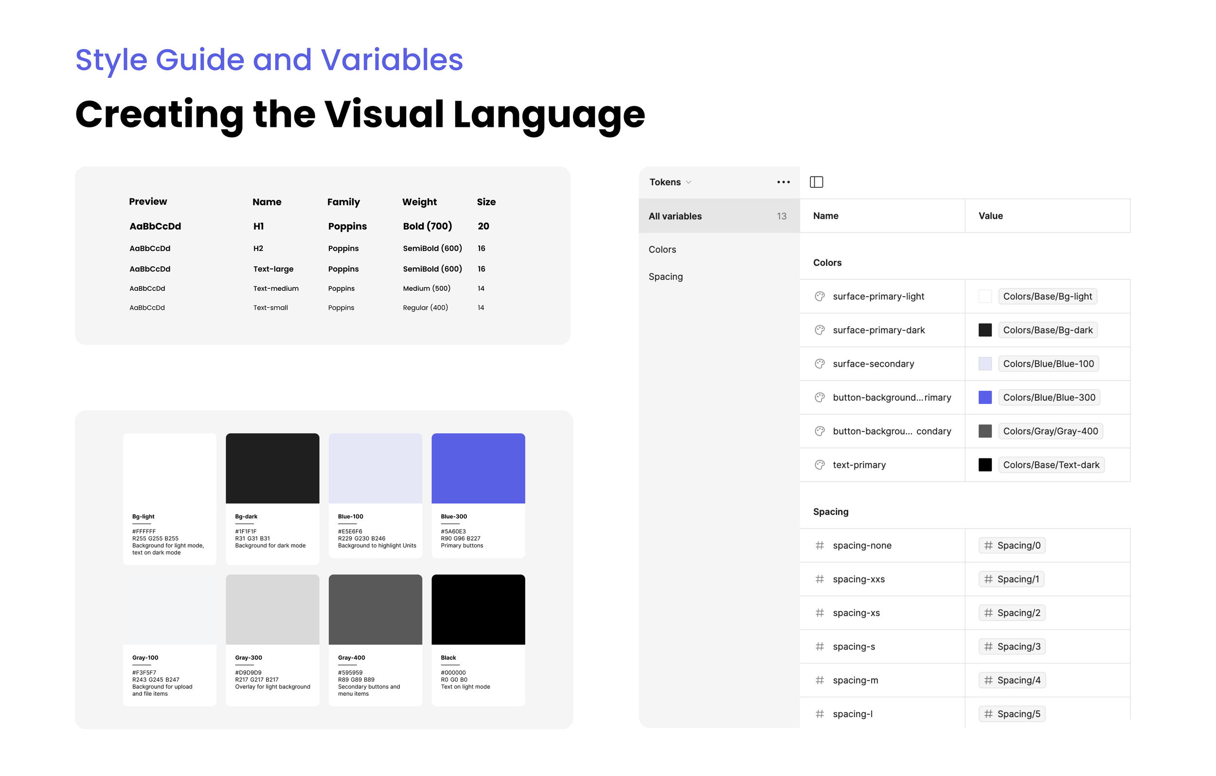The image size is (1216, 776).
Task: Click hash icon inside Spacing/3 chip
Action: [988, 646]
